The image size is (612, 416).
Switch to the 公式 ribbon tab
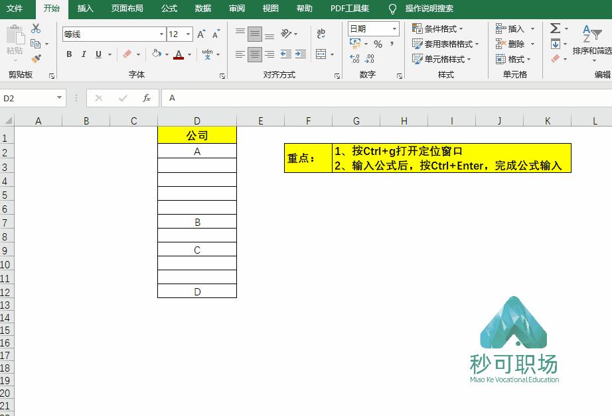(x=169, y=9)
